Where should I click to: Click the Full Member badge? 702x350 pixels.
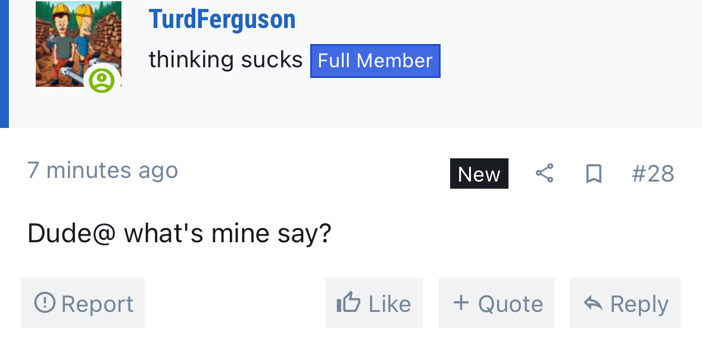(x=375, y=61)
